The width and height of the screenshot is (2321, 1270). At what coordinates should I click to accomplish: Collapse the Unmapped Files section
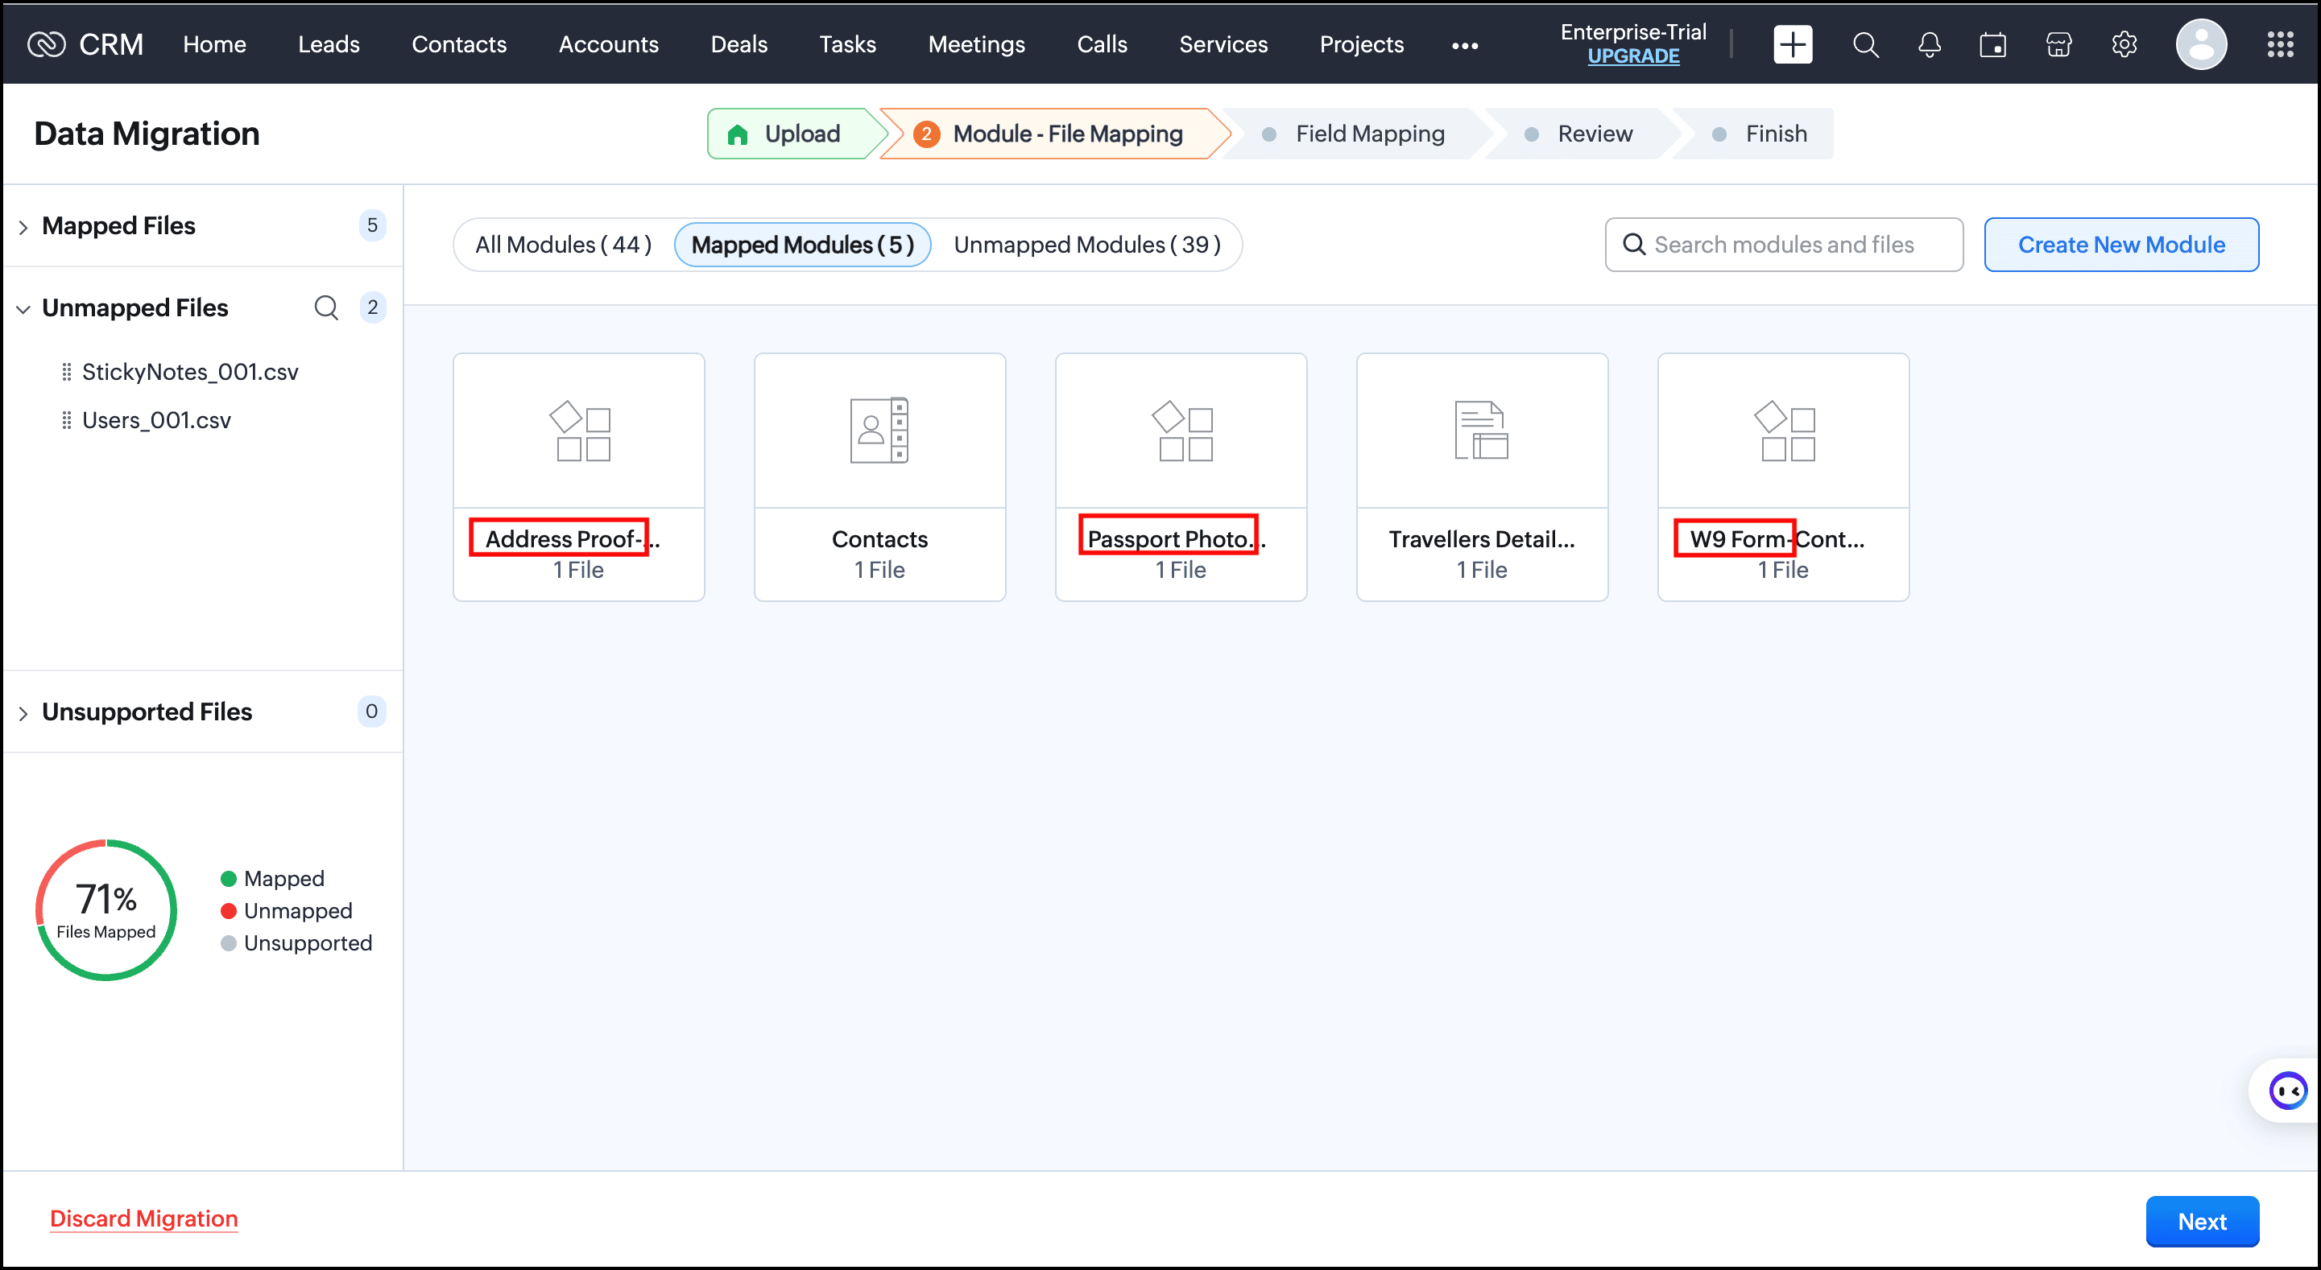click(x=23, y=309)
